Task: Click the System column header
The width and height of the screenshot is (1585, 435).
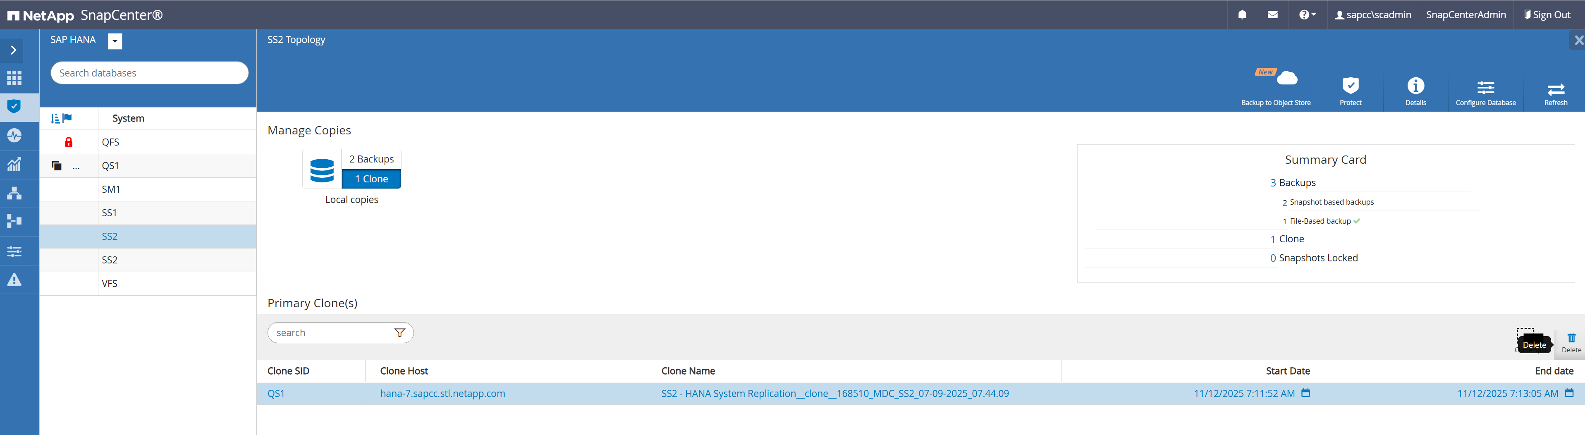Action: 128,118
